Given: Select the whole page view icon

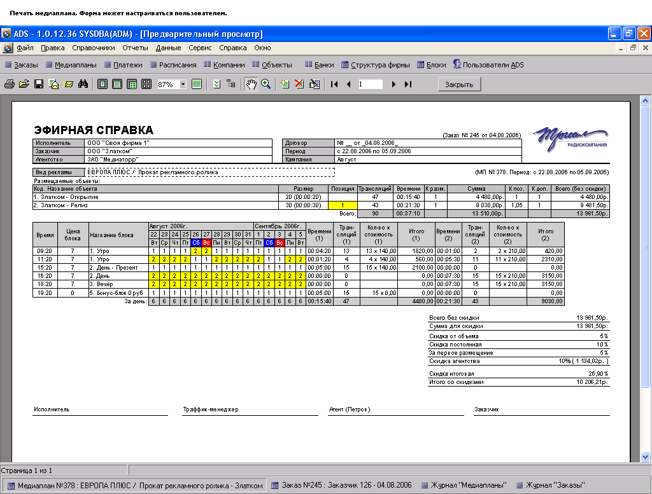Looking at the screenshot, I should [103, 85].
